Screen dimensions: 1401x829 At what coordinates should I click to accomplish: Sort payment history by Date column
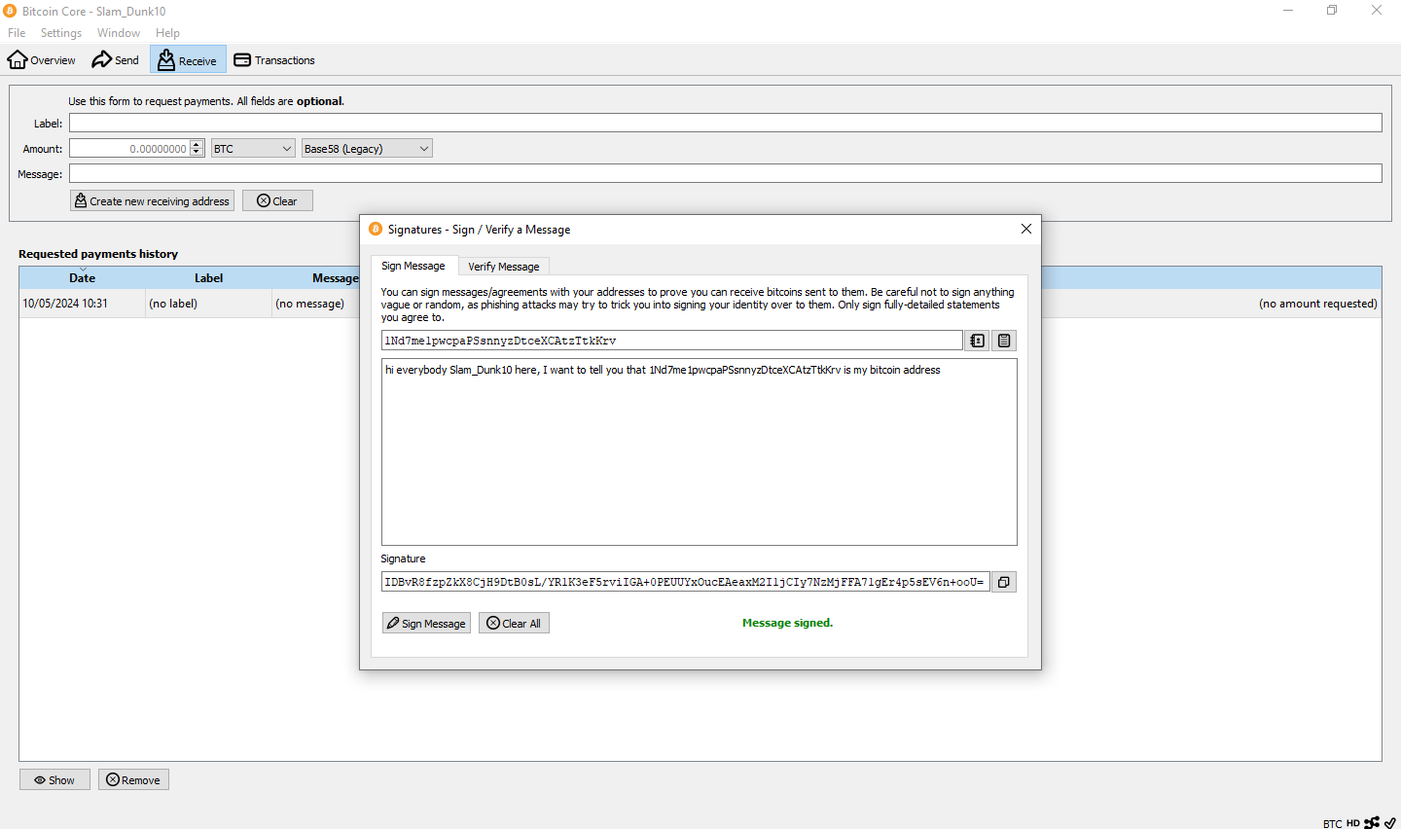coord(83,277)
